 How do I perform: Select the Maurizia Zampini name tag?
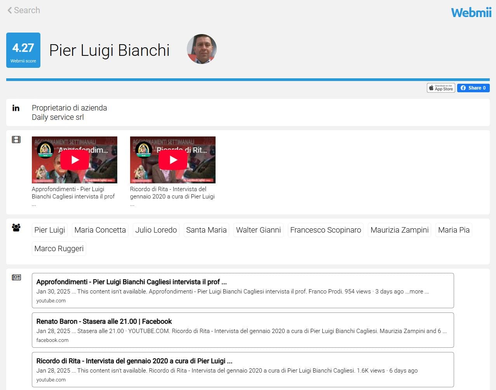[400, 230]
